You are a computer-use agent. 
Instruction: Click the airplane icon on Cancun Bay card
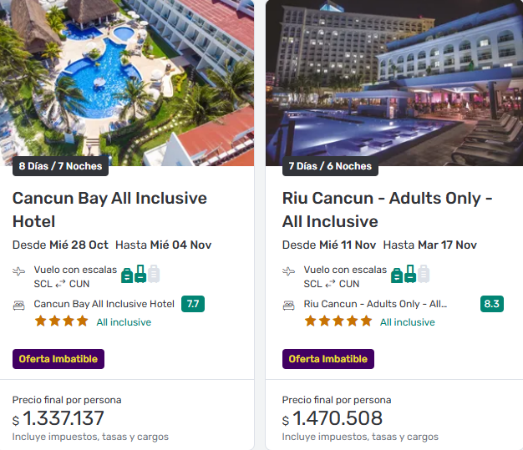19,272
